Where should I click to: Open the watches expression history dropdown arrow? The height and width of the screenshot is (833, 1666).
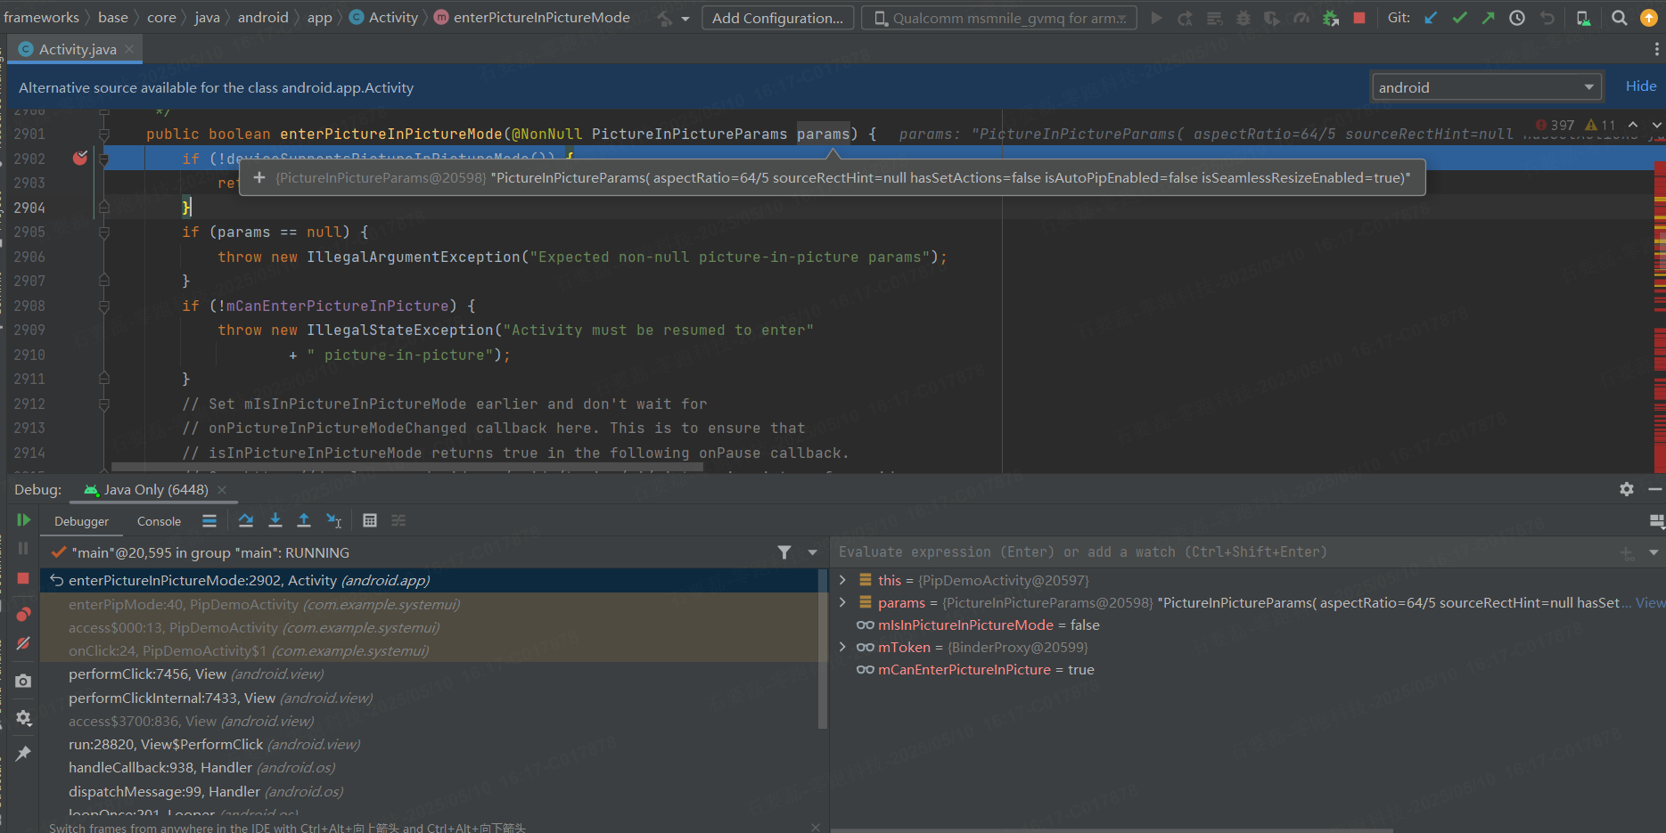pos(1654,552)
